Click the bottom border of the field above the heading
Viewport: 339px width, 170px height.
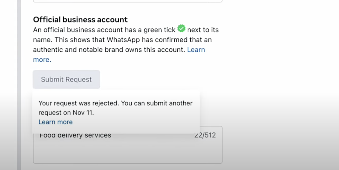(127, 2)
